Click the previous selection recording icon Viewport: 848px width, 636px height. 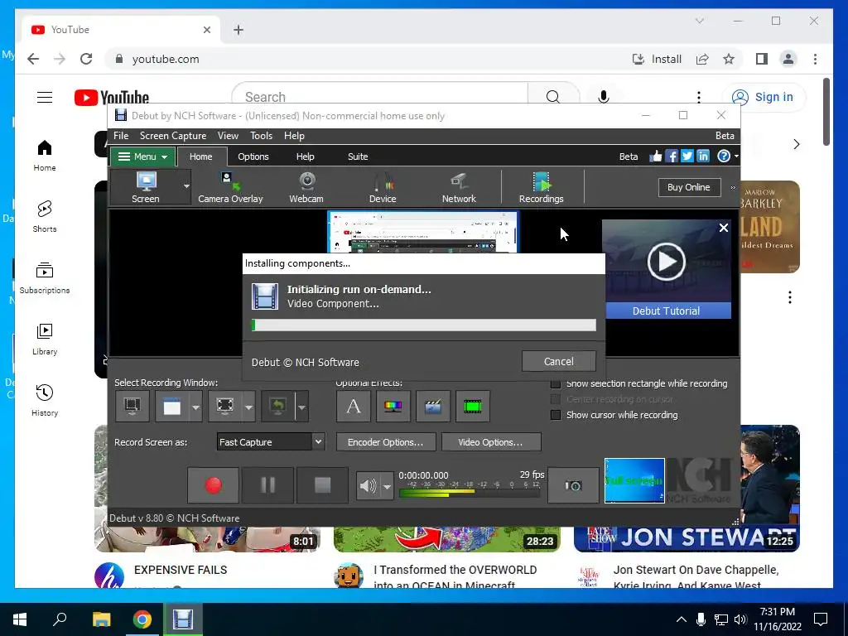(x=278, y=406)
